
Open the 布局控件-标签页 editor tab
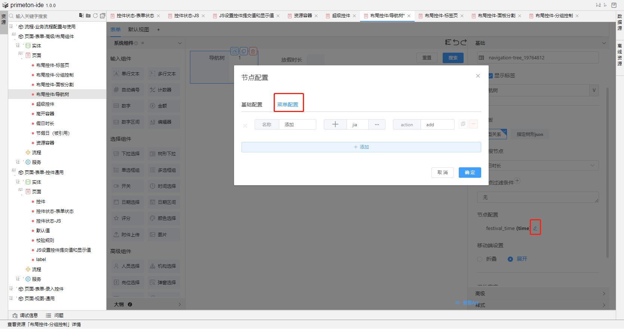[441, 16]
